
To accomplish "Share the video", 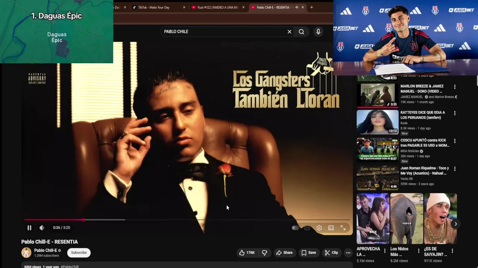I will (x=284, y=253).
